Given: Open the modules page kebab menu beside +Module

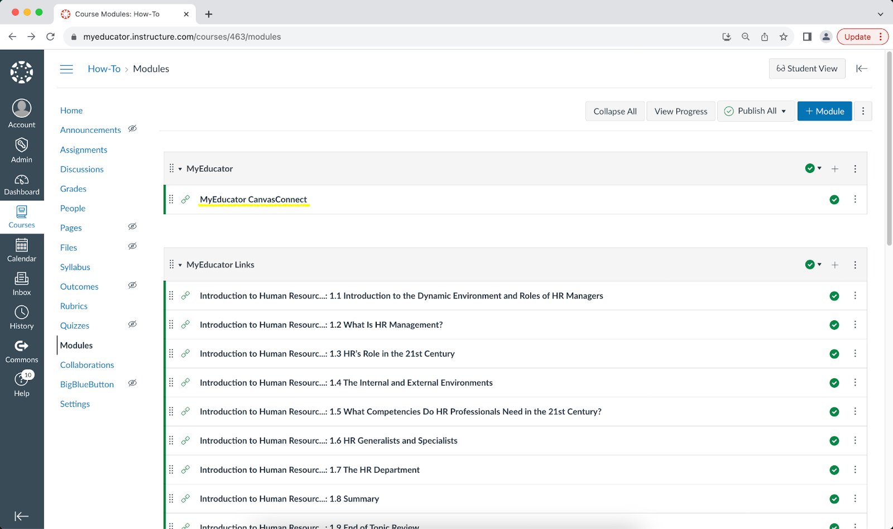Looking at the screenshot, I should pos(863,111).
